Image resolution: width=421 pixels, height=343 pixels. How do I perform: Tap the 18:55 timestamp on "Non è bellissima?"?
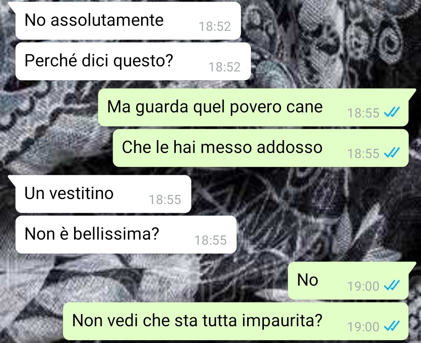point(211,240)
